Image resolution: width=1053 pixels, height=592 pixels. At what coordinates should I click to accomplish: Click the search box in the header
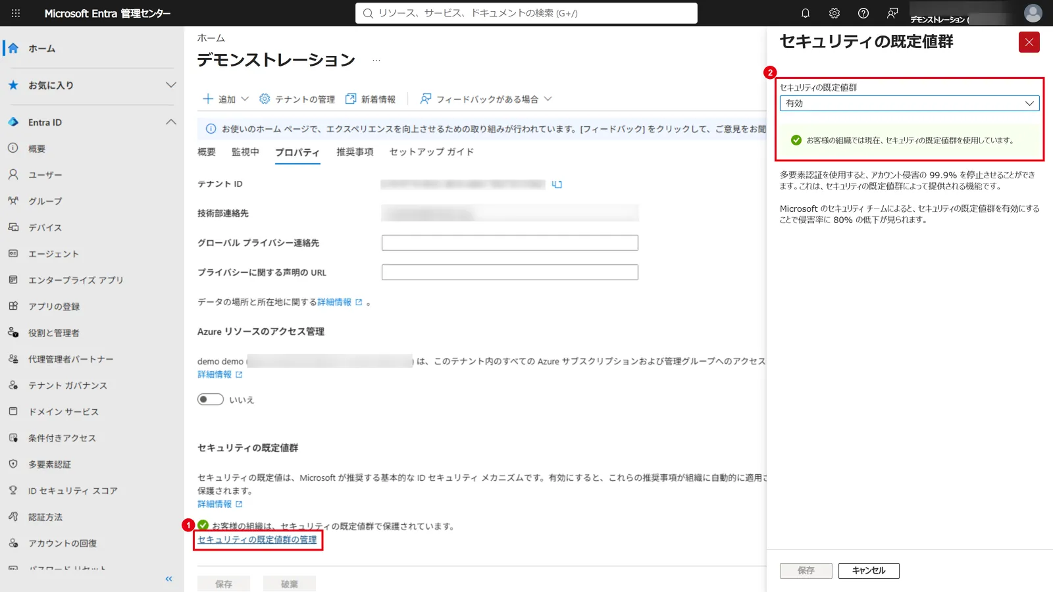pyautogui.click(x=526, y=13)
